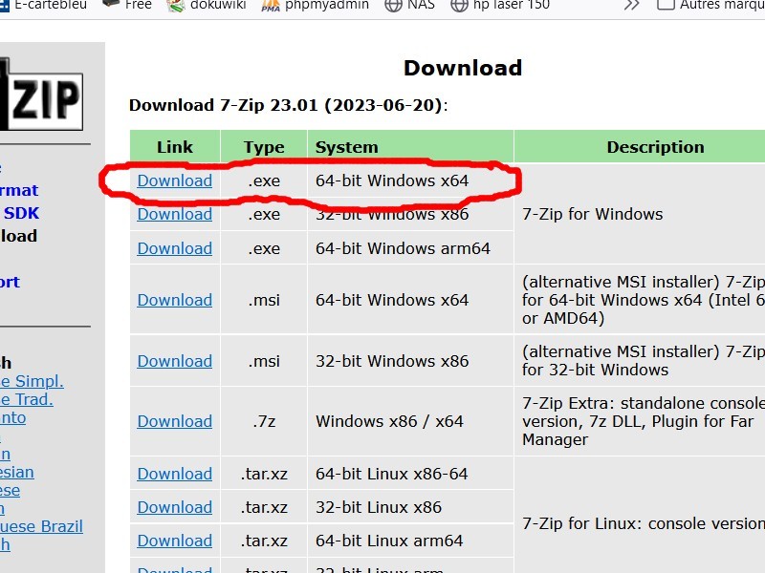Download the 32-bit Windows x86 .exe
The image size is (765, 573).
[174, 214]
